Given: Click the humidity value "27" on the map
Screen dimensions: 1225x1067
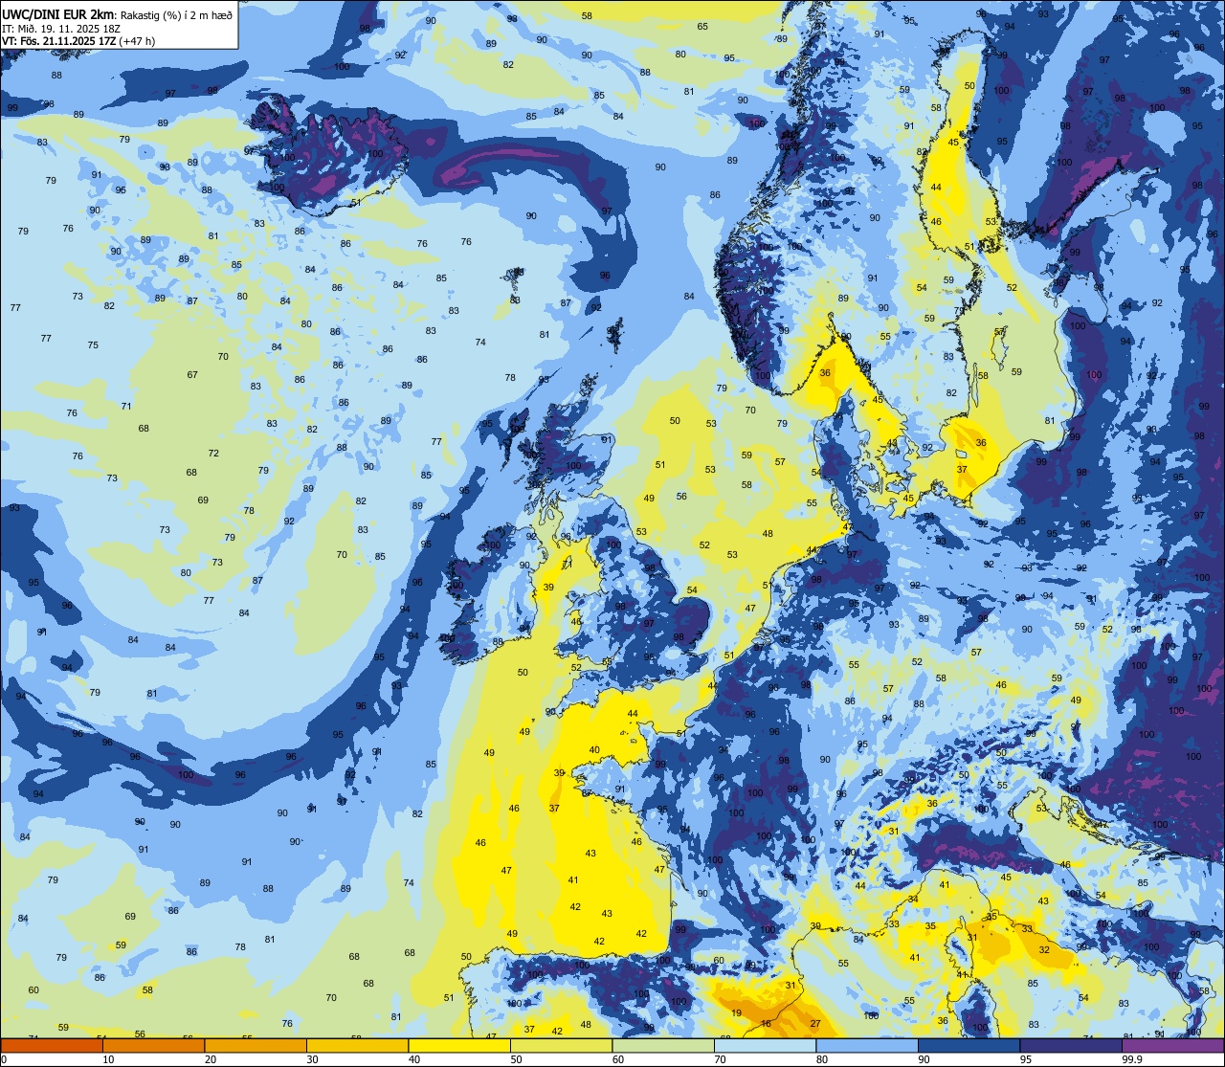Looking at the screenshot, I should (x=815, y=1024).
